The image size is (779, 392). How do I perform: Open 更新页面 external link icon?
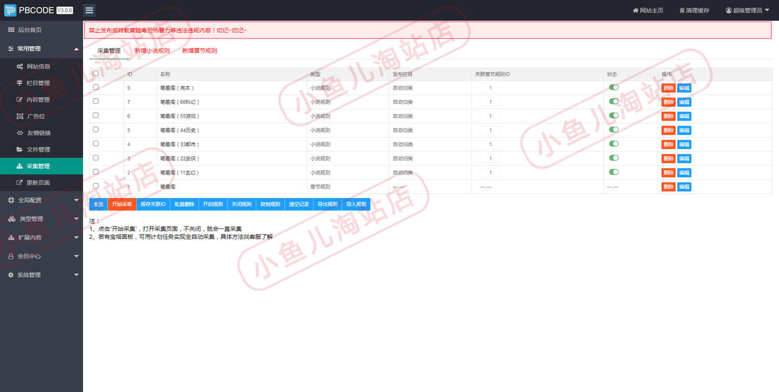pyautogui.click(x=20, y=183)
